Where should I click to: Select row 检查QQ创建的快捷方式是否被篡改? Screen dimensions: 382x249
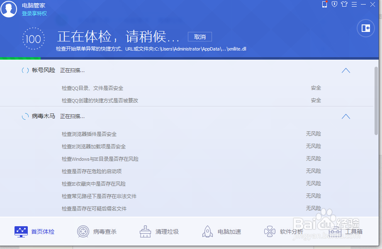tap(191, 101)
